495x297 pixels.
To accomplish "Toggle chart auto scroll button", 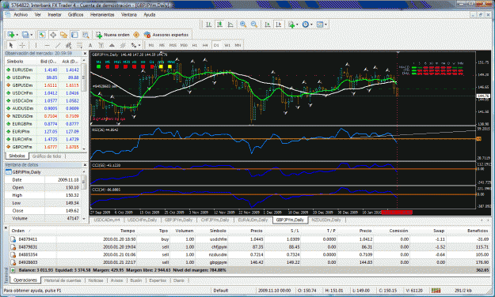I will (268, 24).
